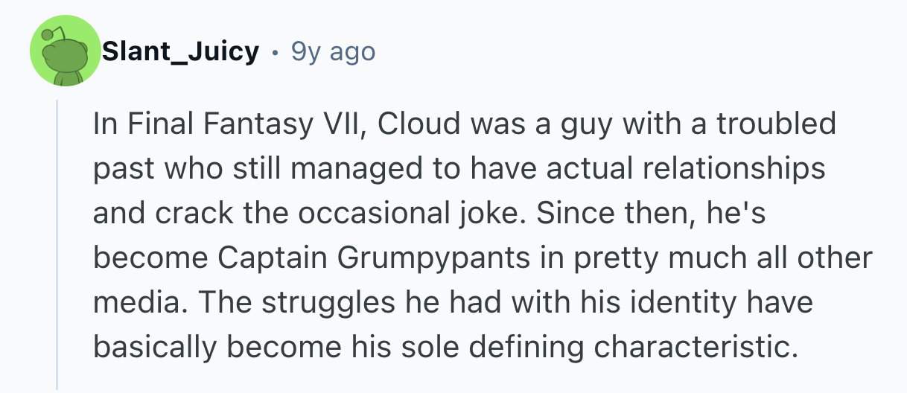Click the '9y ago' comment timestamp

(x=333, y=52)
